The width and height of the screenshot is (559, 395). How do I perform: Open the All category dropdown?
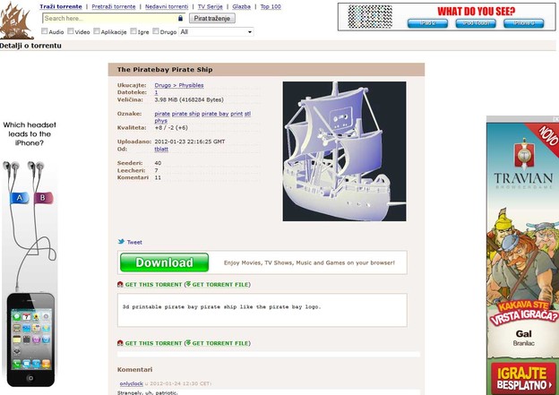[216, 31]
